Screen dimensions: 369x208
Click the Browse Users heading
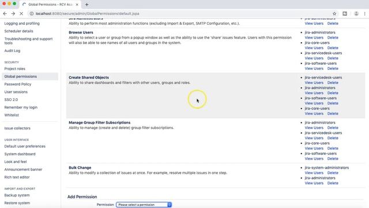coord(81,32)
